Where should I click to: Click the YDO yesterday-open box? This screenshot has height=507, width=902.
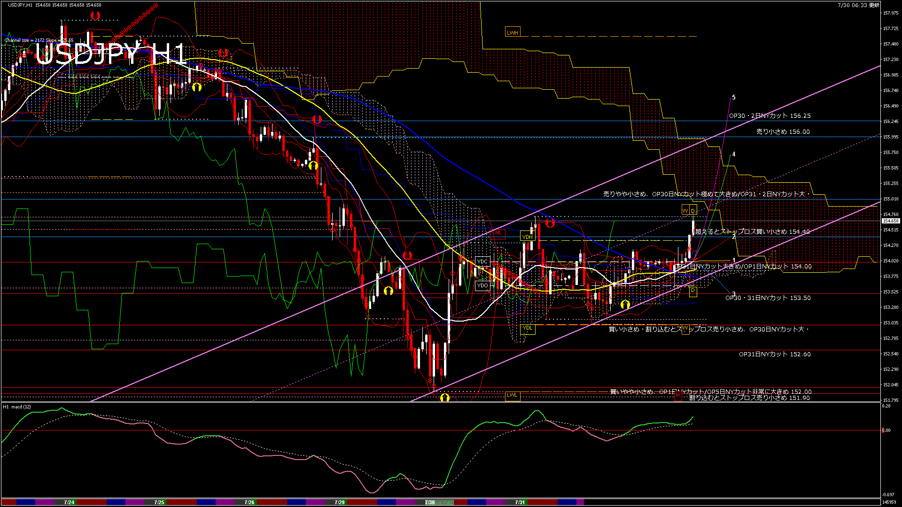(x=482, y=285)
